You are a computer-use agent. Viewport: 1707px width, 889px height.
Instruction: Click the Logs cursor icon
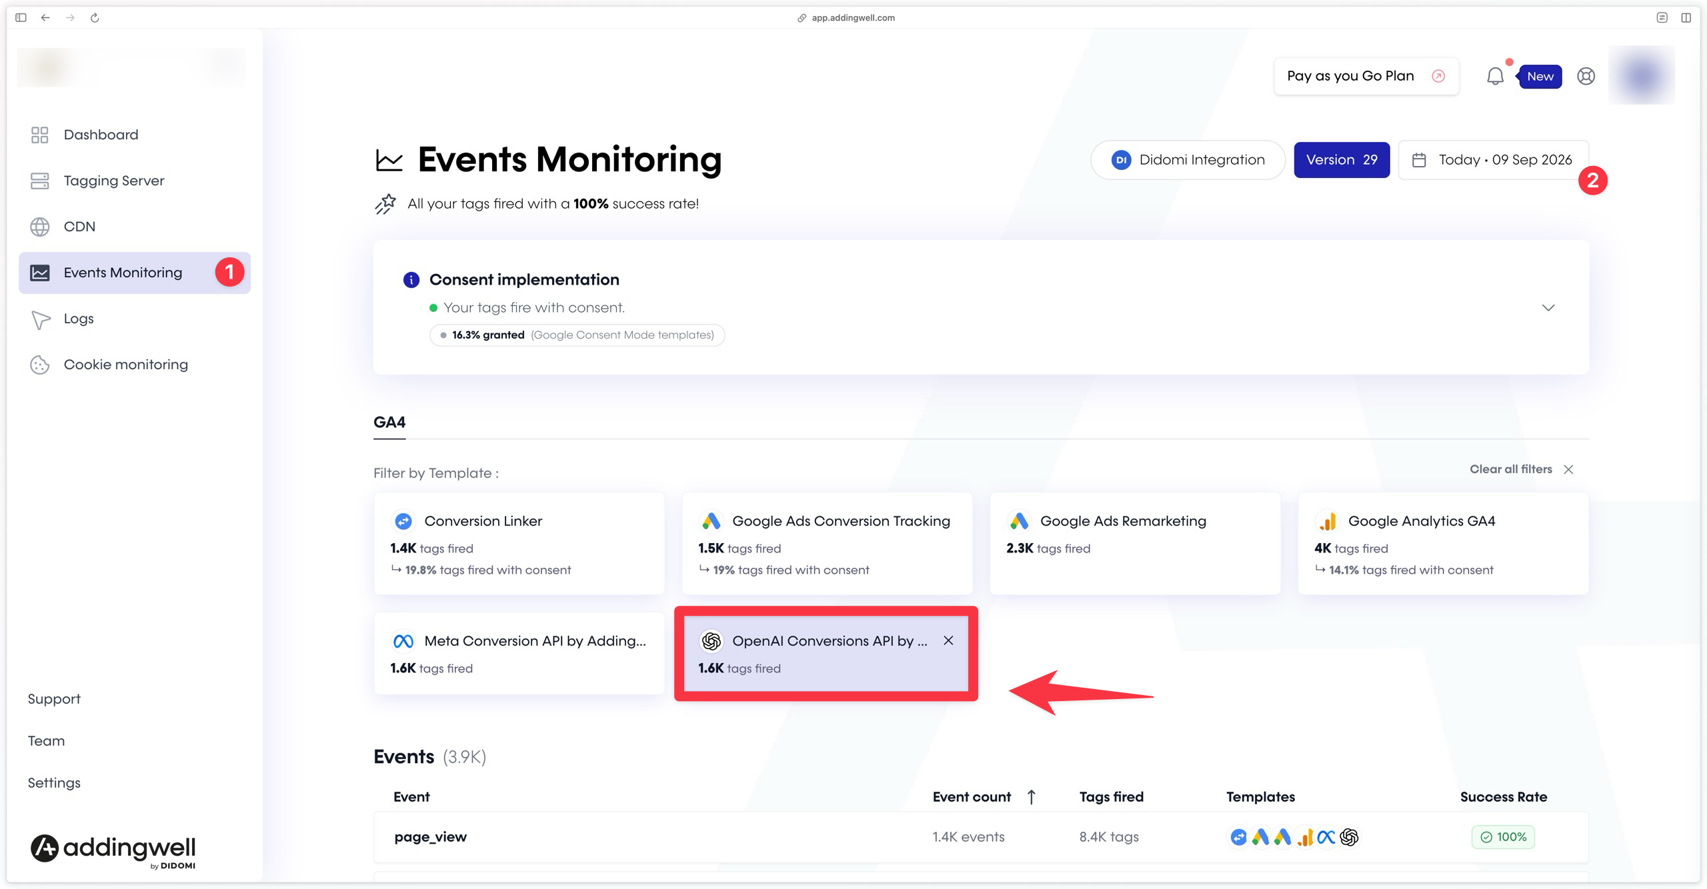[41, 319]
